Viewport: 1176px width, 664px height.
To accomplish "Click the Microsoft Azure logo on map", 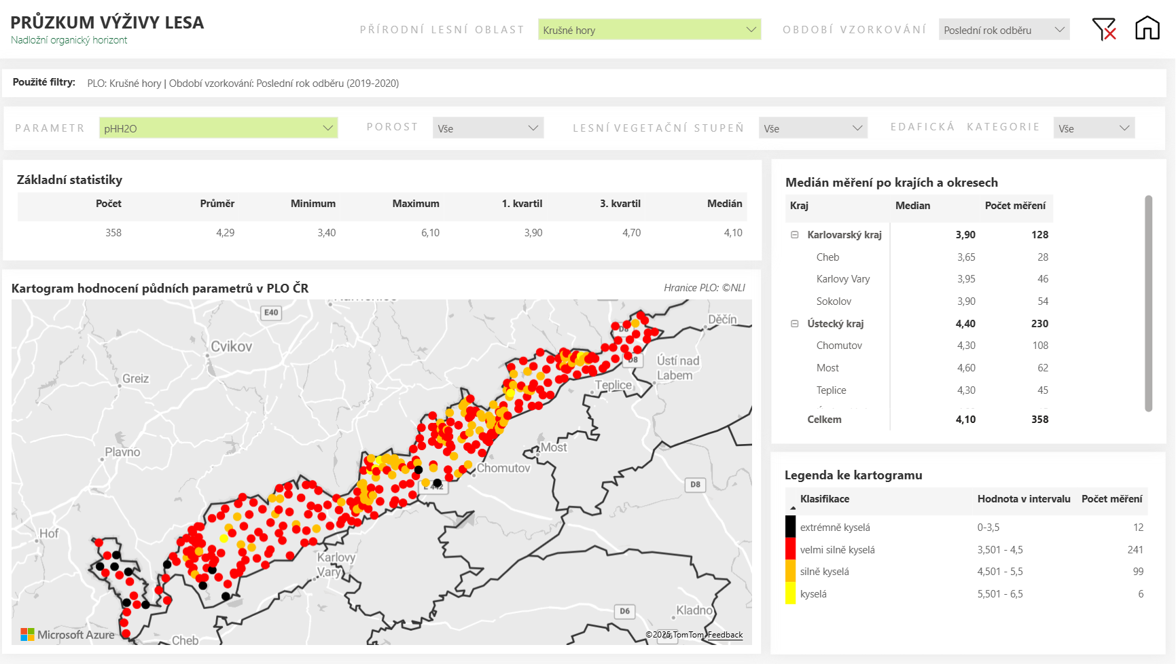I will click(68, 635).
